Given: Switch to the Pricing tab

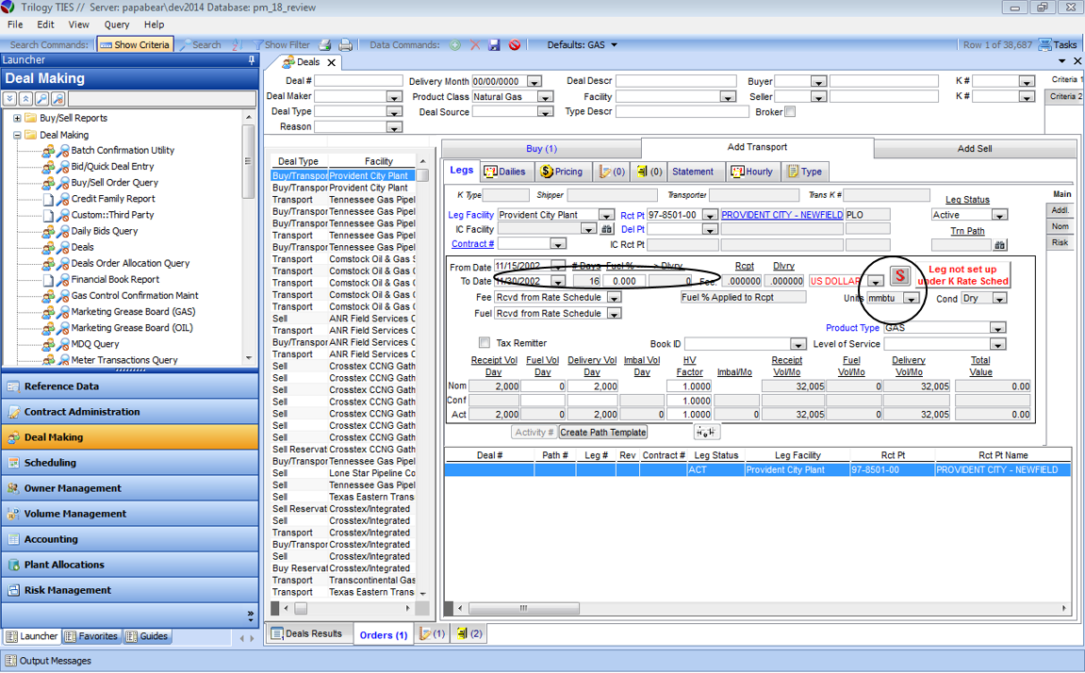Looking at the screenshot, I should click(561, 172).
